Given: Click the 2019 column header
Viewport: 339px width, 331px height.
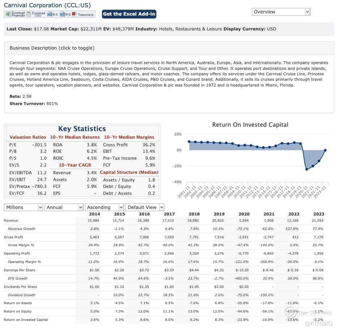Looking at the screenshot, I should pyautogui.click(x=219, y=214).
